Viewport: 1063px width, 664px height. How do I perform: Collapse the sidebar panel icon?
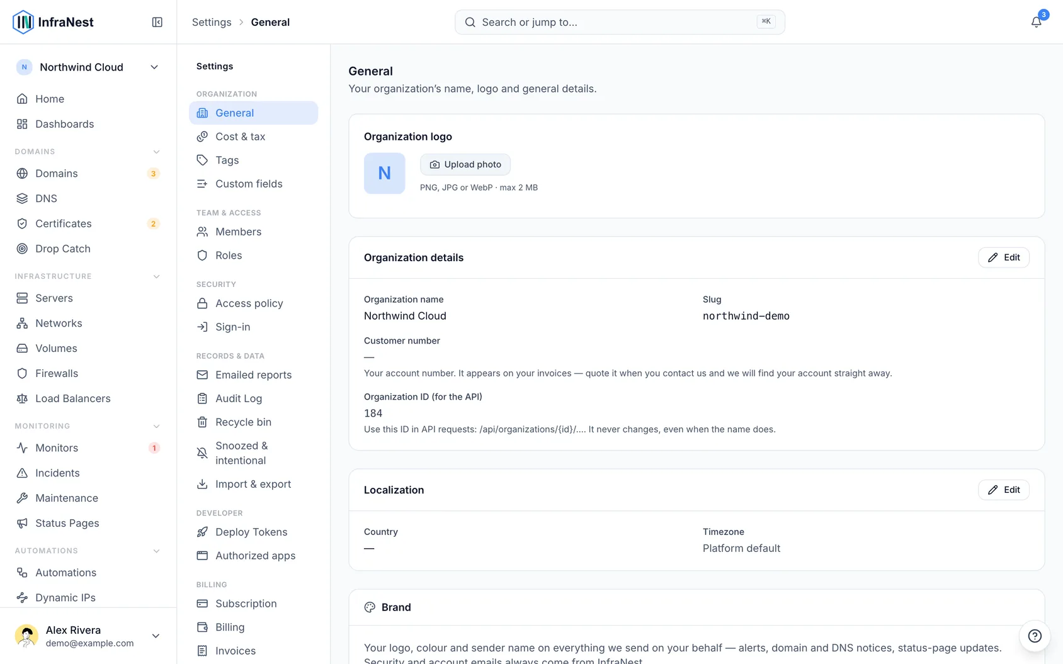[x=157, y=22]
